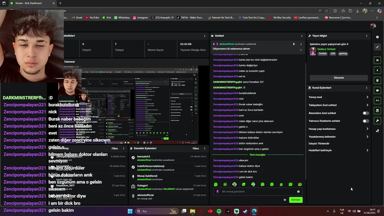Viewport: 384px width, 216px height.
Task: Collapse the pinned message chevron
Action: click(x=301, y=50)
